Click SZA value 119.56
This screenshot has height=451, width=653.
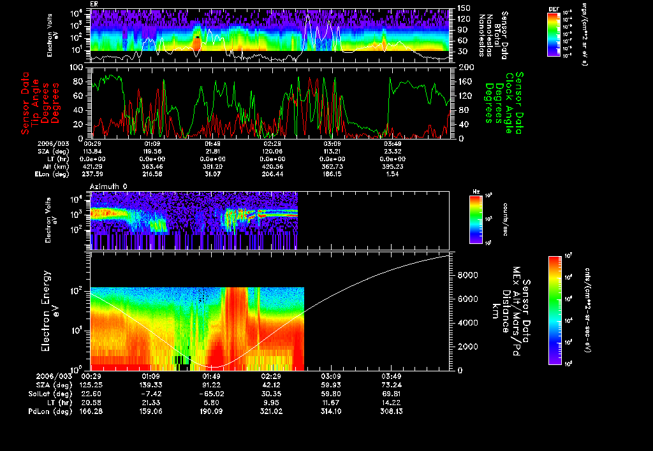click(x=152, y=152)
